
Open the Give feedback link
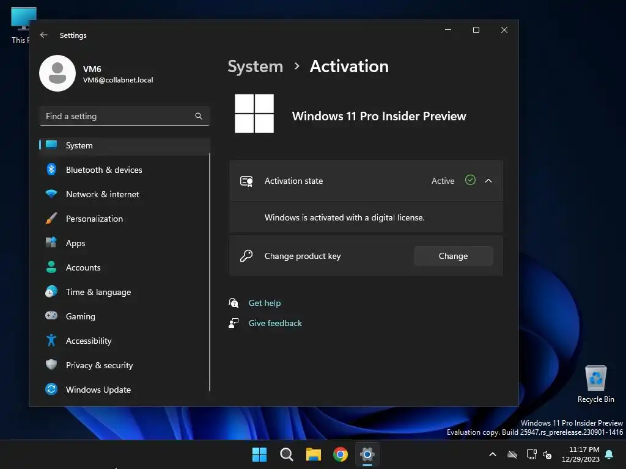point(275,324)
